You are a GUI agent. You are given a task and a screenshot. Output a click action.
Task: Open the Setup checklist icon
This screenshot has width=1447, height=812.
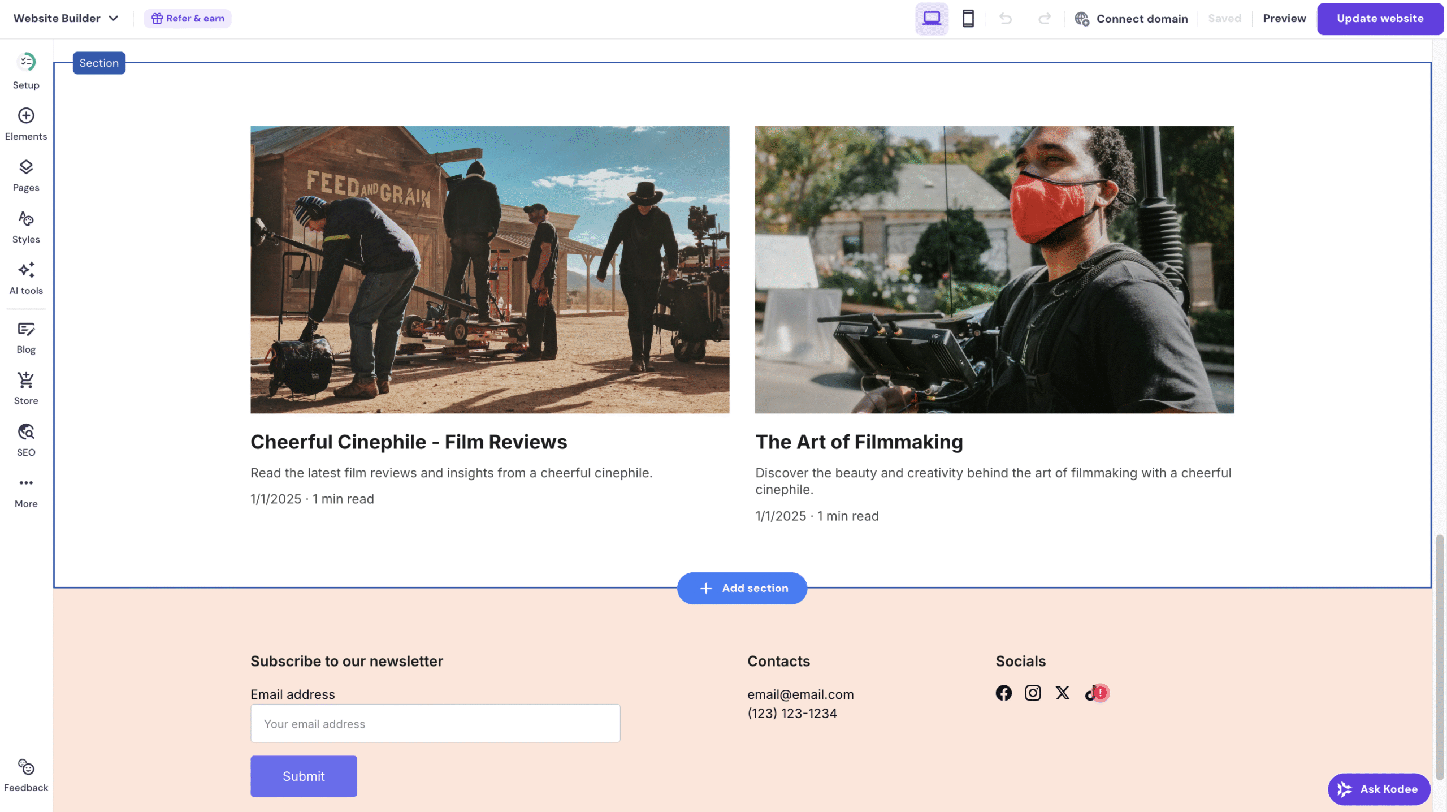pyautogui.click(x=26, y=62)
